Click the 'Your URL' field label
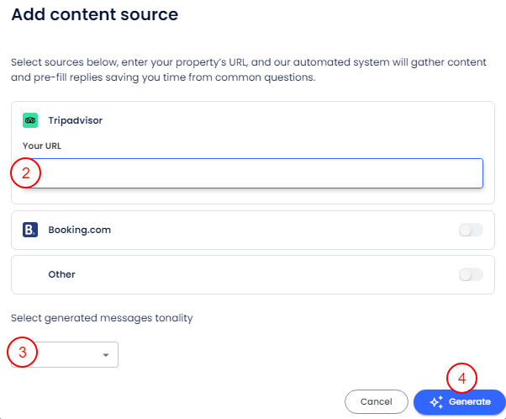The image size is (506, 419). [x=42, y=146]
